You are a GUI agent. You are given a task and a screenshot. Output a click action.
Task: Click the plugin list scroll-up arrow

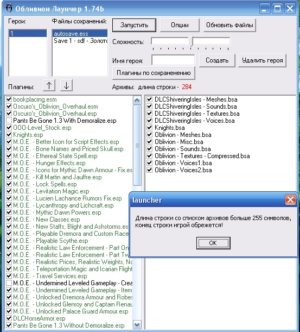point(137,101)
